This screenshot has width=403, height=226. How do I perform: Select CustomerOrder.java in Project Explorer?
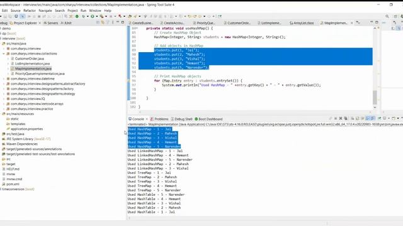click(30, 58)
